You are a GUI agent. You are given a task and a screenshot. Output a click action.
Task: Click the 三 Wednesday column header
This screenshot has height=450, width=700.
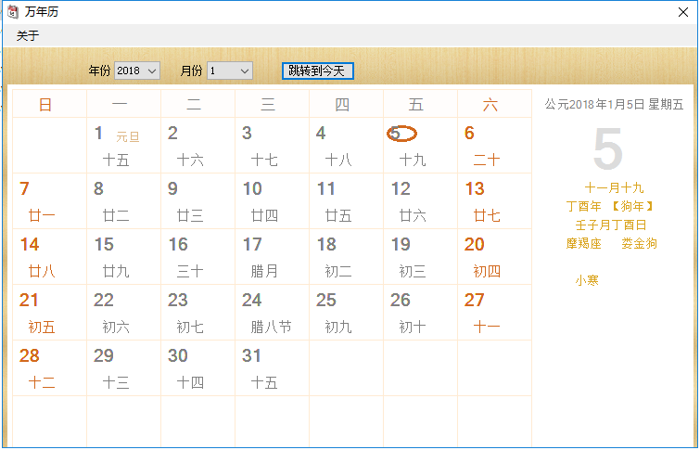click(272, 104)
